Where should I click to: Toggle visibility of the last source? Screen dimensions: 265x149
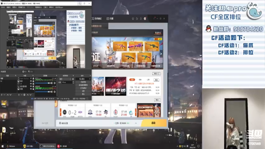[31, 89]
